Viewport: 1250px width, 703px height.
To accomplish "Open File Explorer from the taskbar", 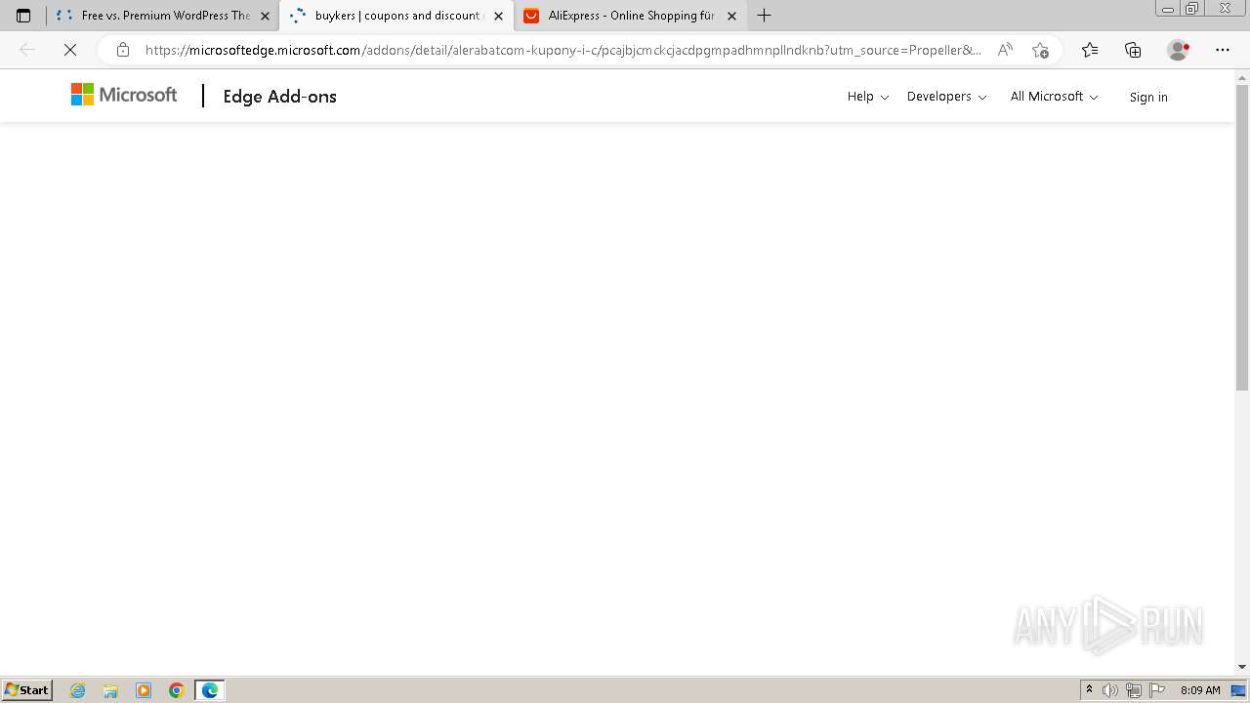I will coord(110,690).
